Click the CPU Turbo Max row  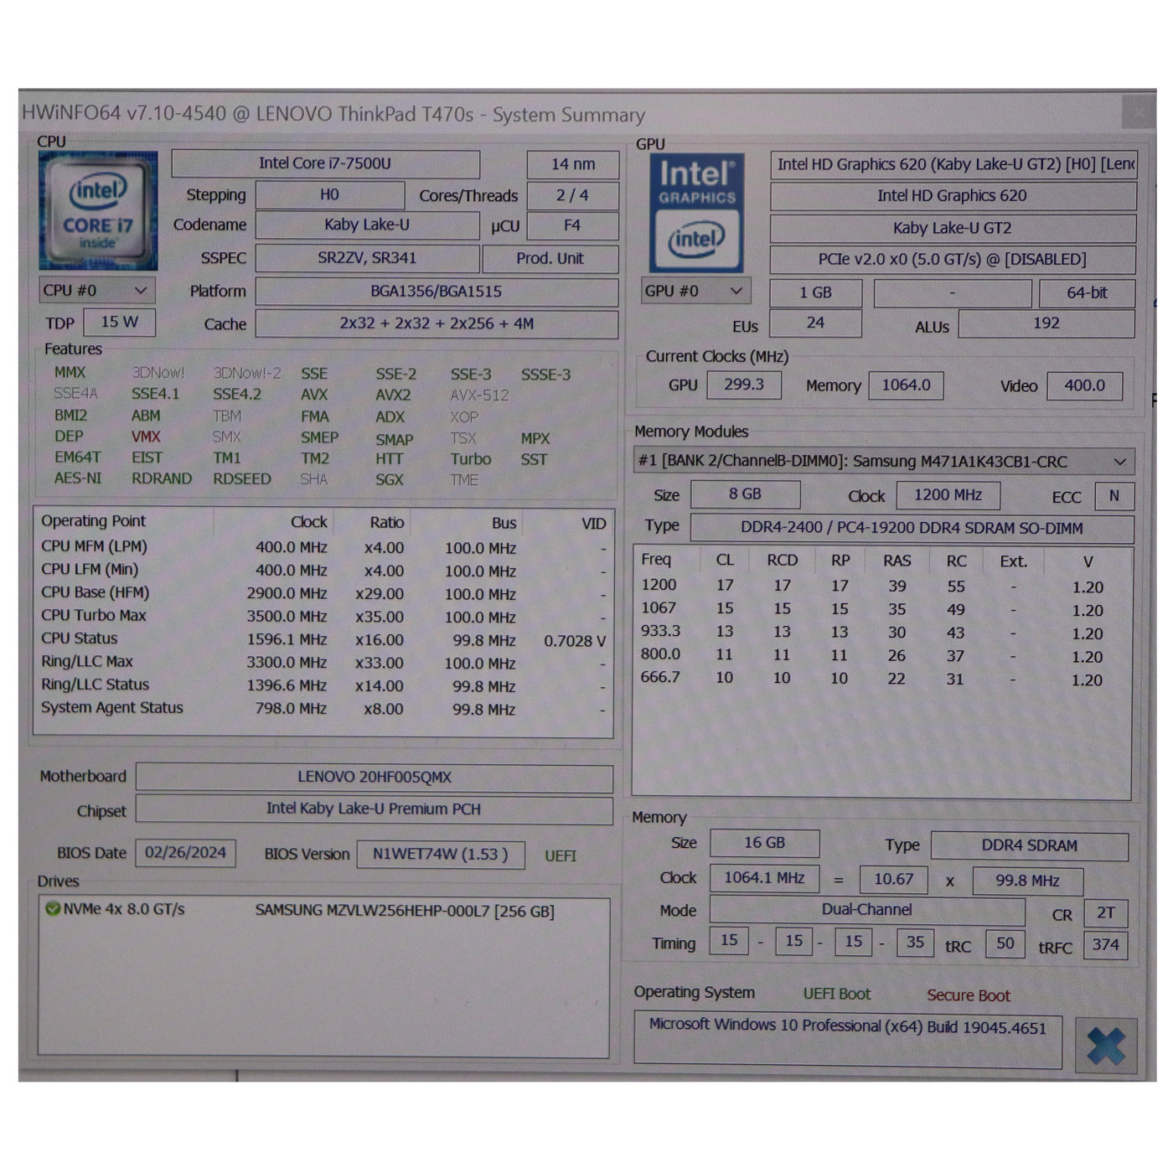(x=323, y=616)
